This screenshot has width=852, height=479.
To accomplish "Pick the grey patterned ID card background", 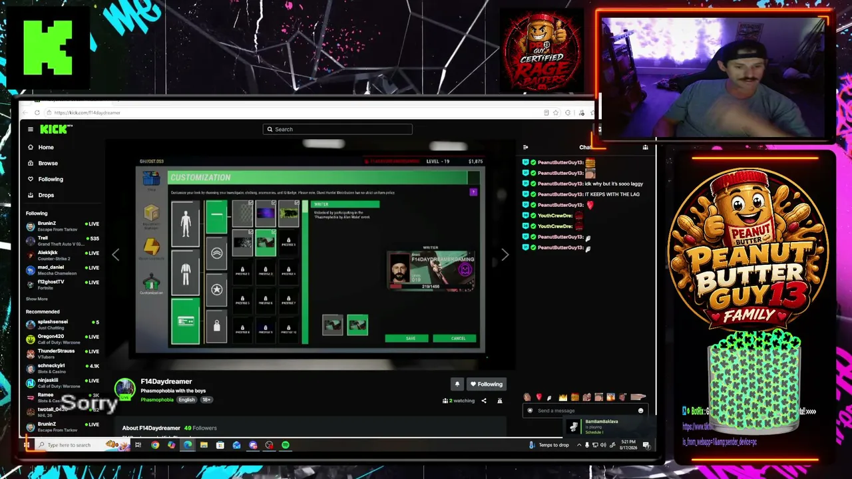I will [242, 213].
